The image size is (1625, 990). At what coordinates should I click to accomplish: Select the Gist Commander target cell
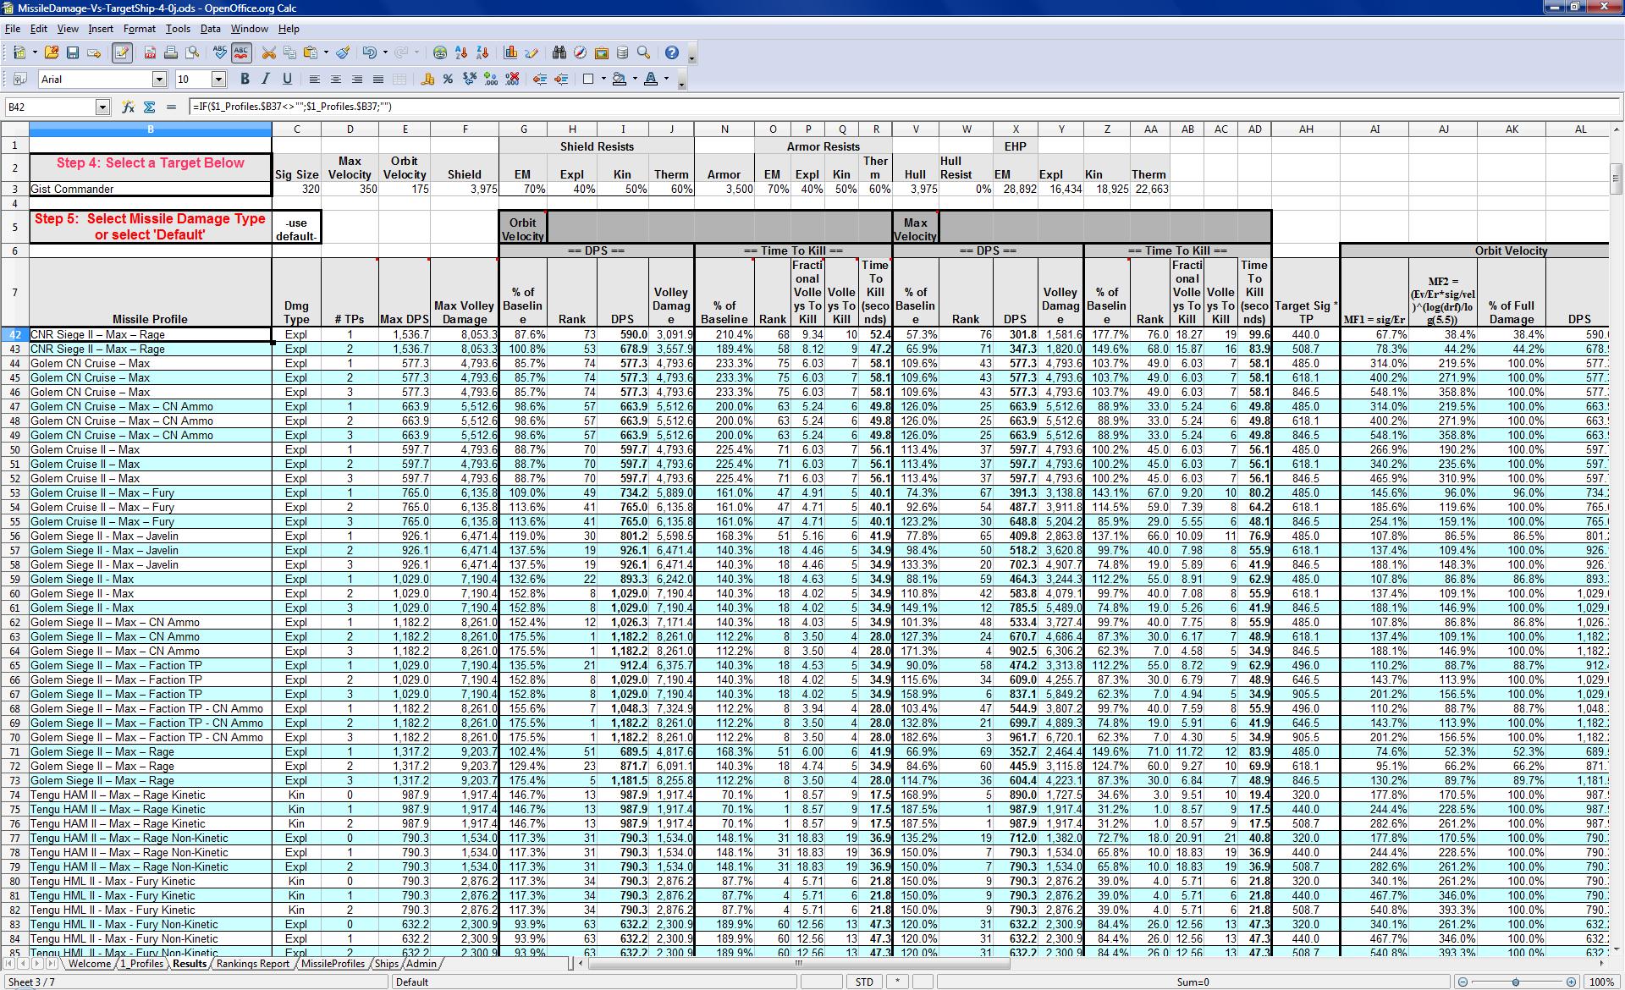(150, 189)
